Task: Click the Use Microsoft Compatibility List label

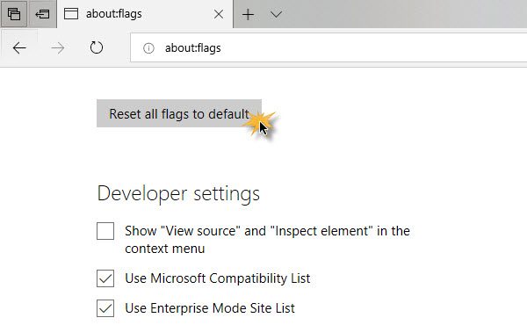Action: [218, 278]
